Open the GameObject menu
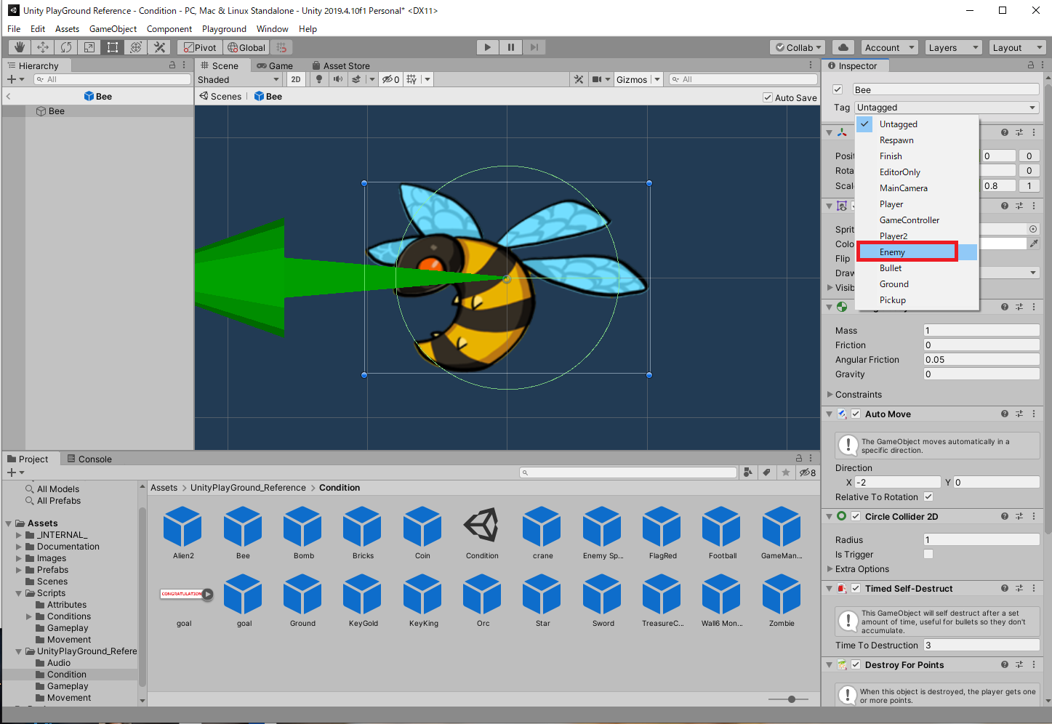 [113, 29]
